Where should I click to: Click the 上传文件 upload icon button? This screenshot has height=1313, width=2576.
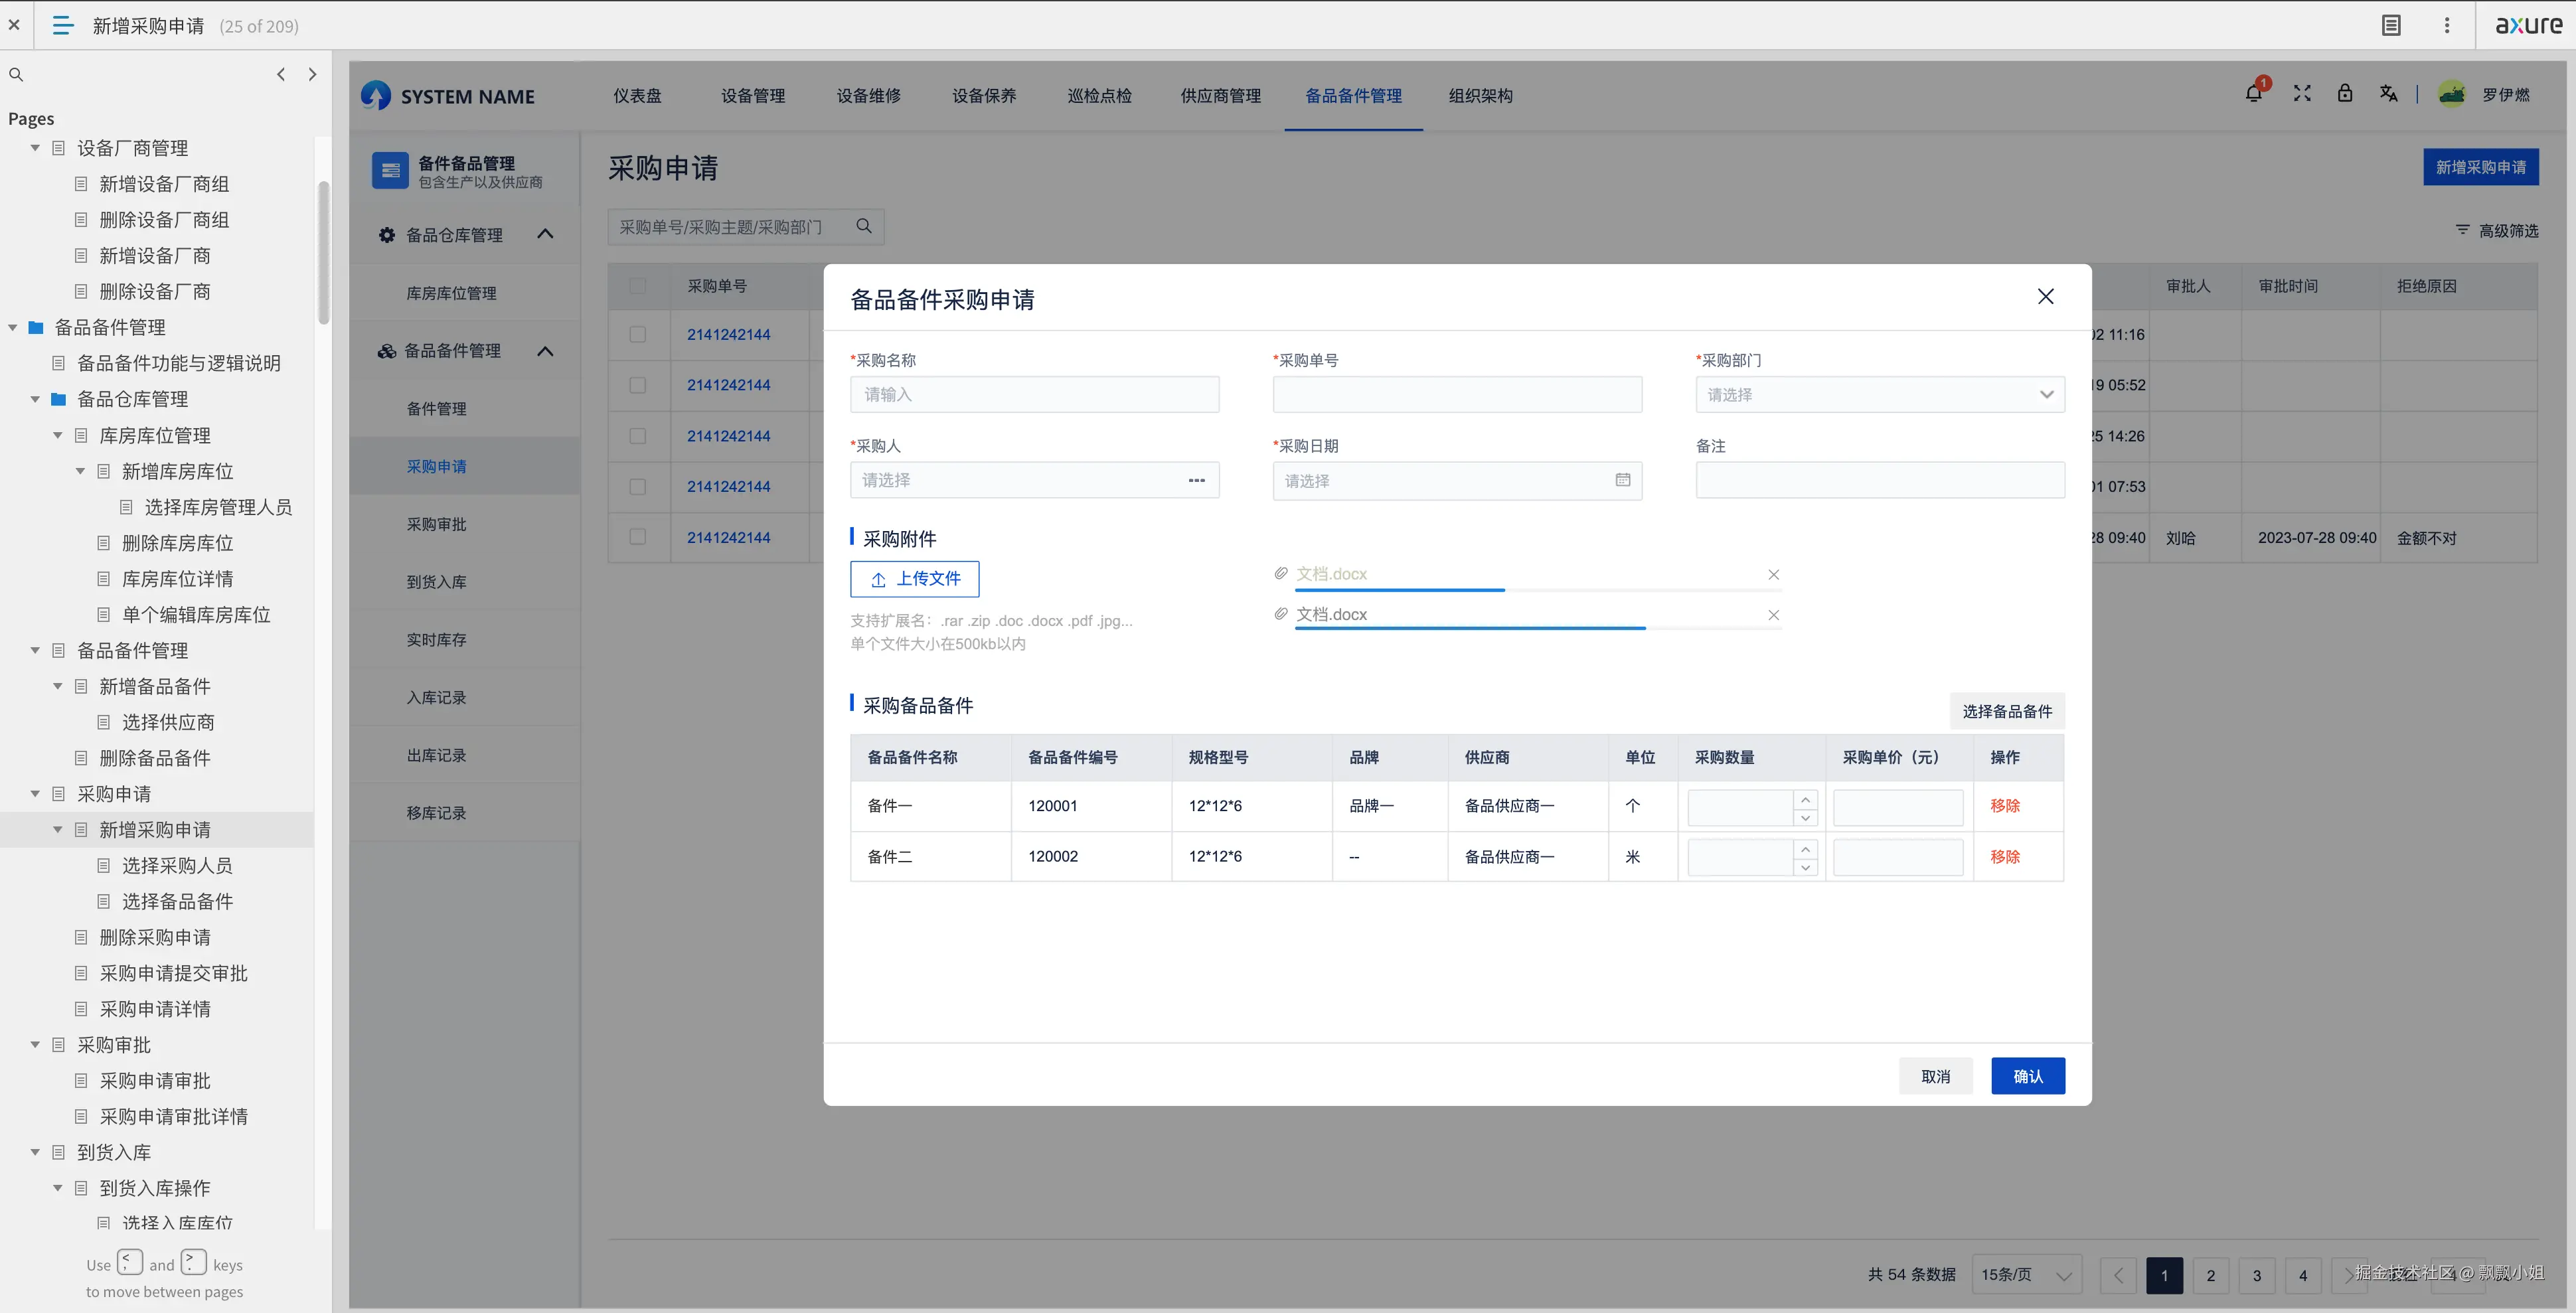coord(913,579)
